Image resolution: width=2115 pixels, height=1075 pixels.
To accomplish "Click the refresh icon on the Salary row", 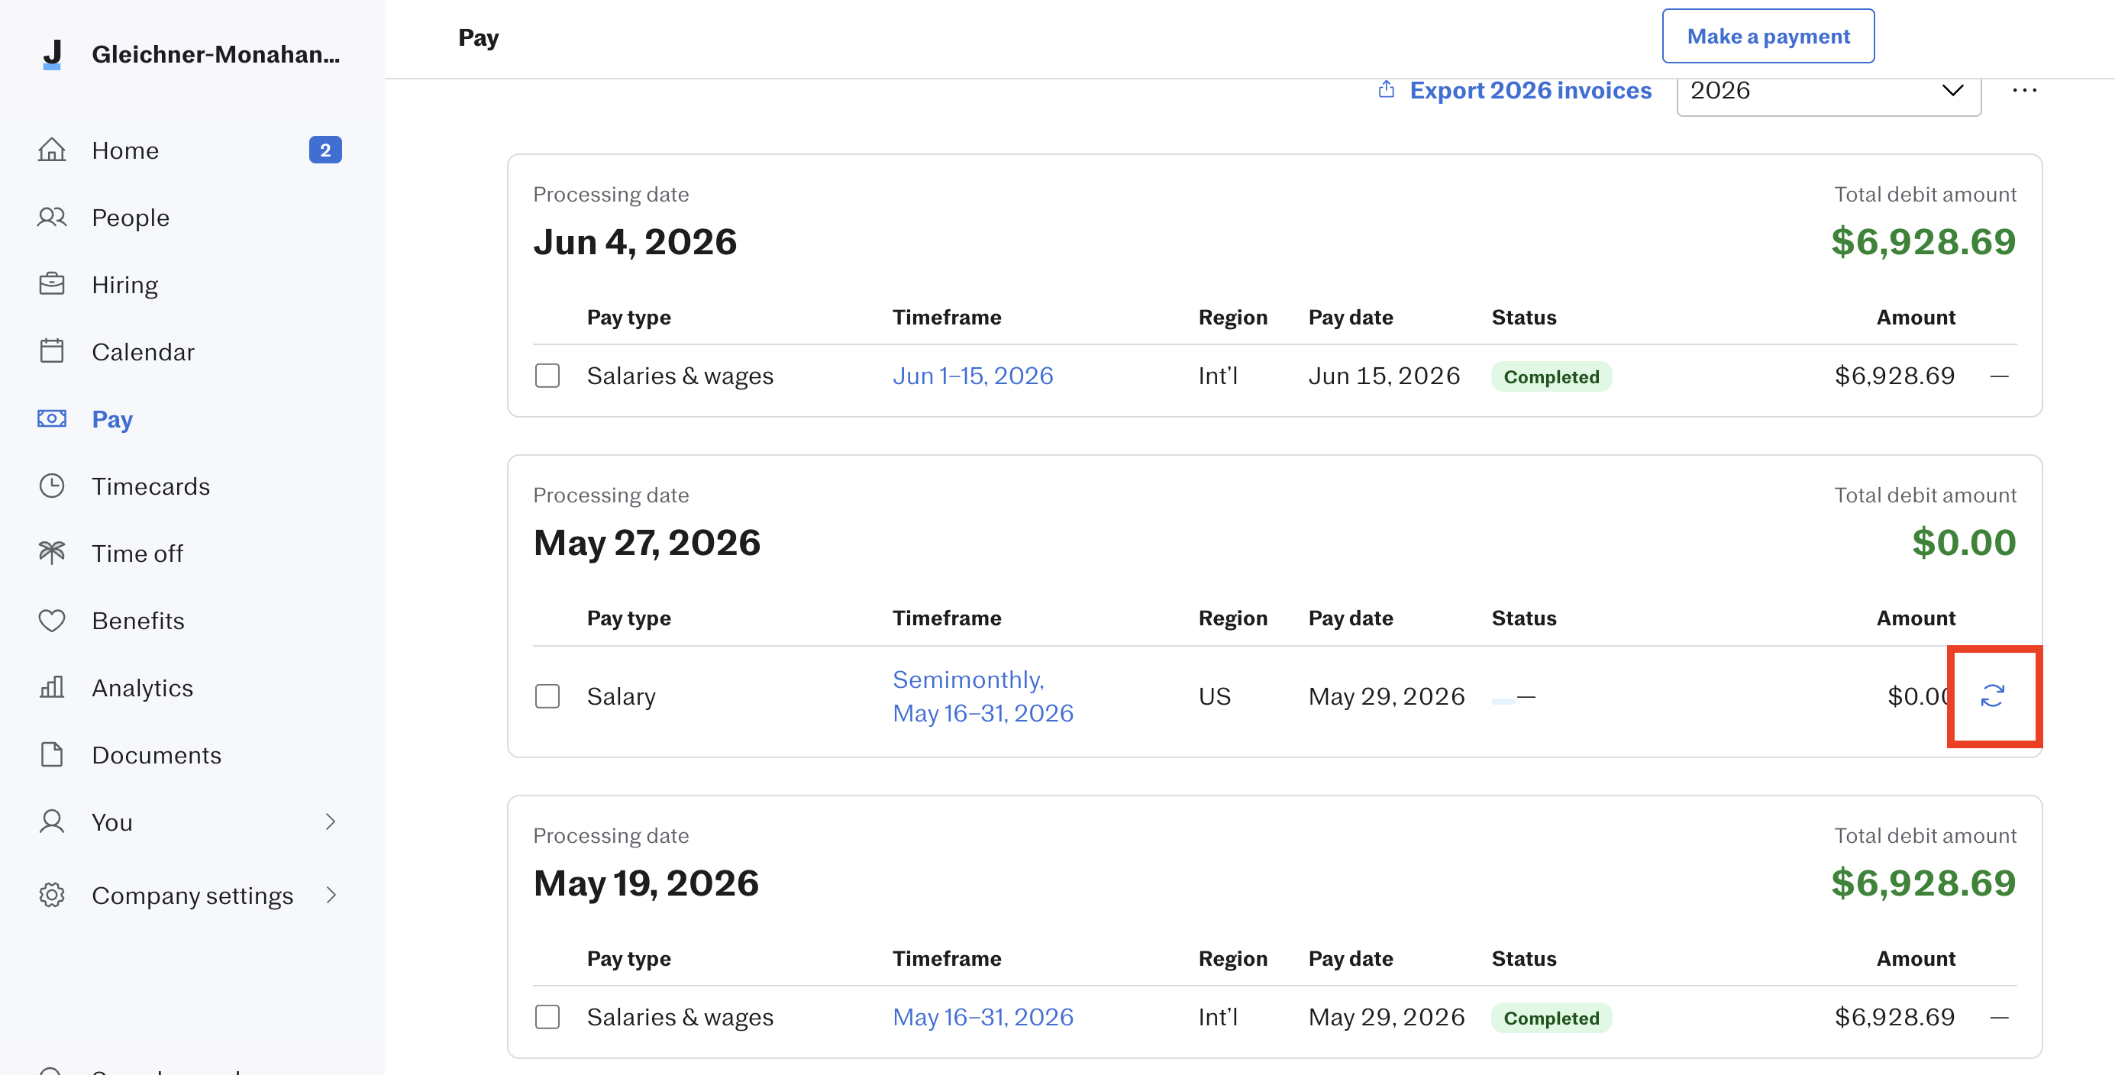I will [x=1993, y=696].
